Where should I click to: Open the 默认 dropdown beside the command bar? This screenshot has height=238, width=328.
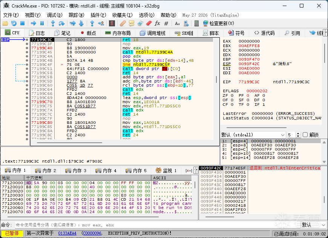(x=314, y=225)
